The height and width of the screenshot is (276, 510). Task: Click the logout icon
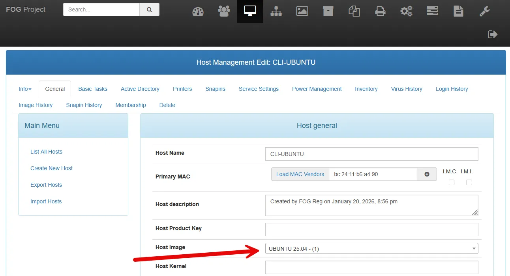(493, 34)
